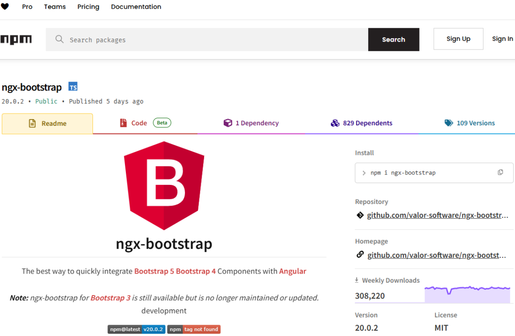
Task: Click the weekly downloads arrow icon
Action: pyautogui.click(x=357, y=280)
